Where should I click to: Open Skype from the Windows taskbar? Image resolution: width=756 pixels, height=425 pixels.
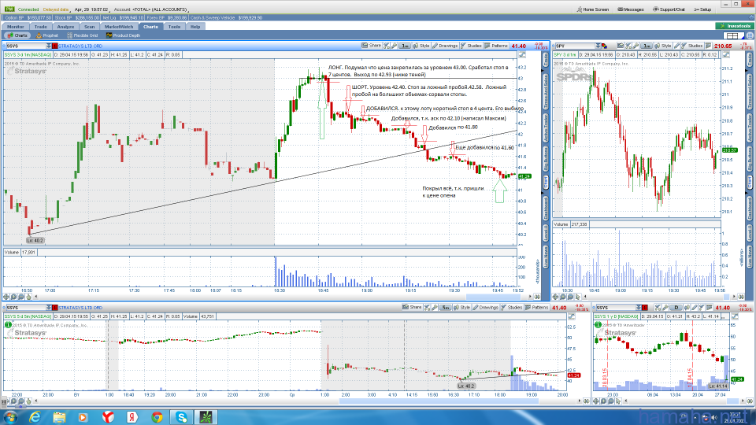(182, 417)
